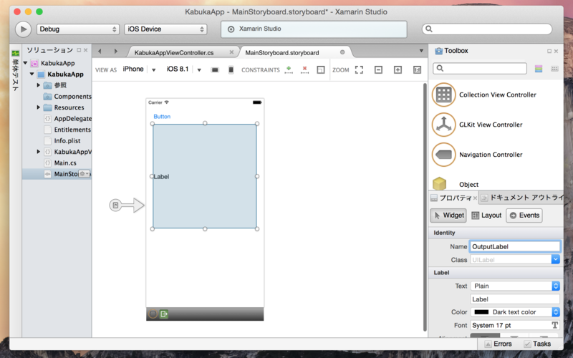Switch to KabukaAppViewController.cs tab
The width and height of the screenshot is (573, 358).
[x=174, y=52]
